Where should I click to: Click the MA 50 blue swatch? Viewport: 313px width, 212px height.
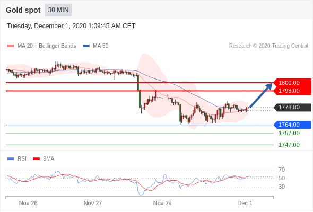(x=86, y=46)
